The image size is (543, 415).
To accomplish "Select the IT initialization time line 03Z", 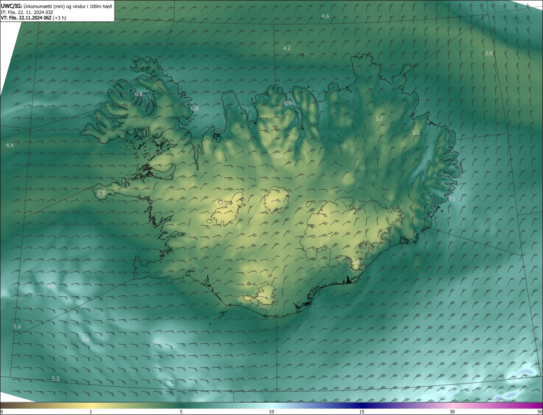I will (x=27, y=12).
